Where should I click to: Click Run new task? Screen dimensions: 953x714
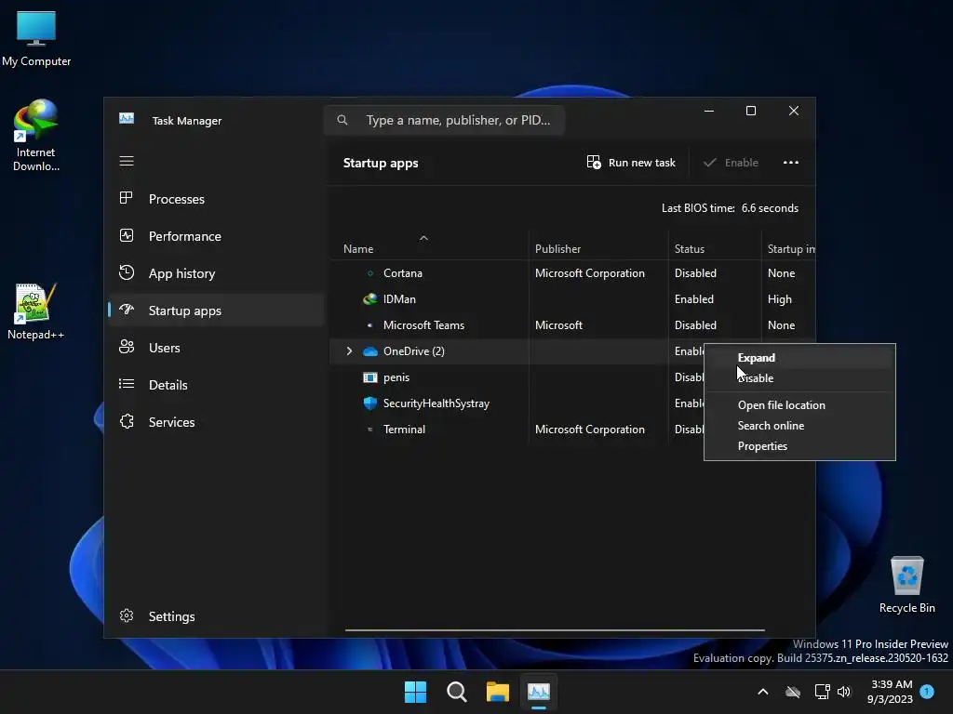[x=631, y=163]
